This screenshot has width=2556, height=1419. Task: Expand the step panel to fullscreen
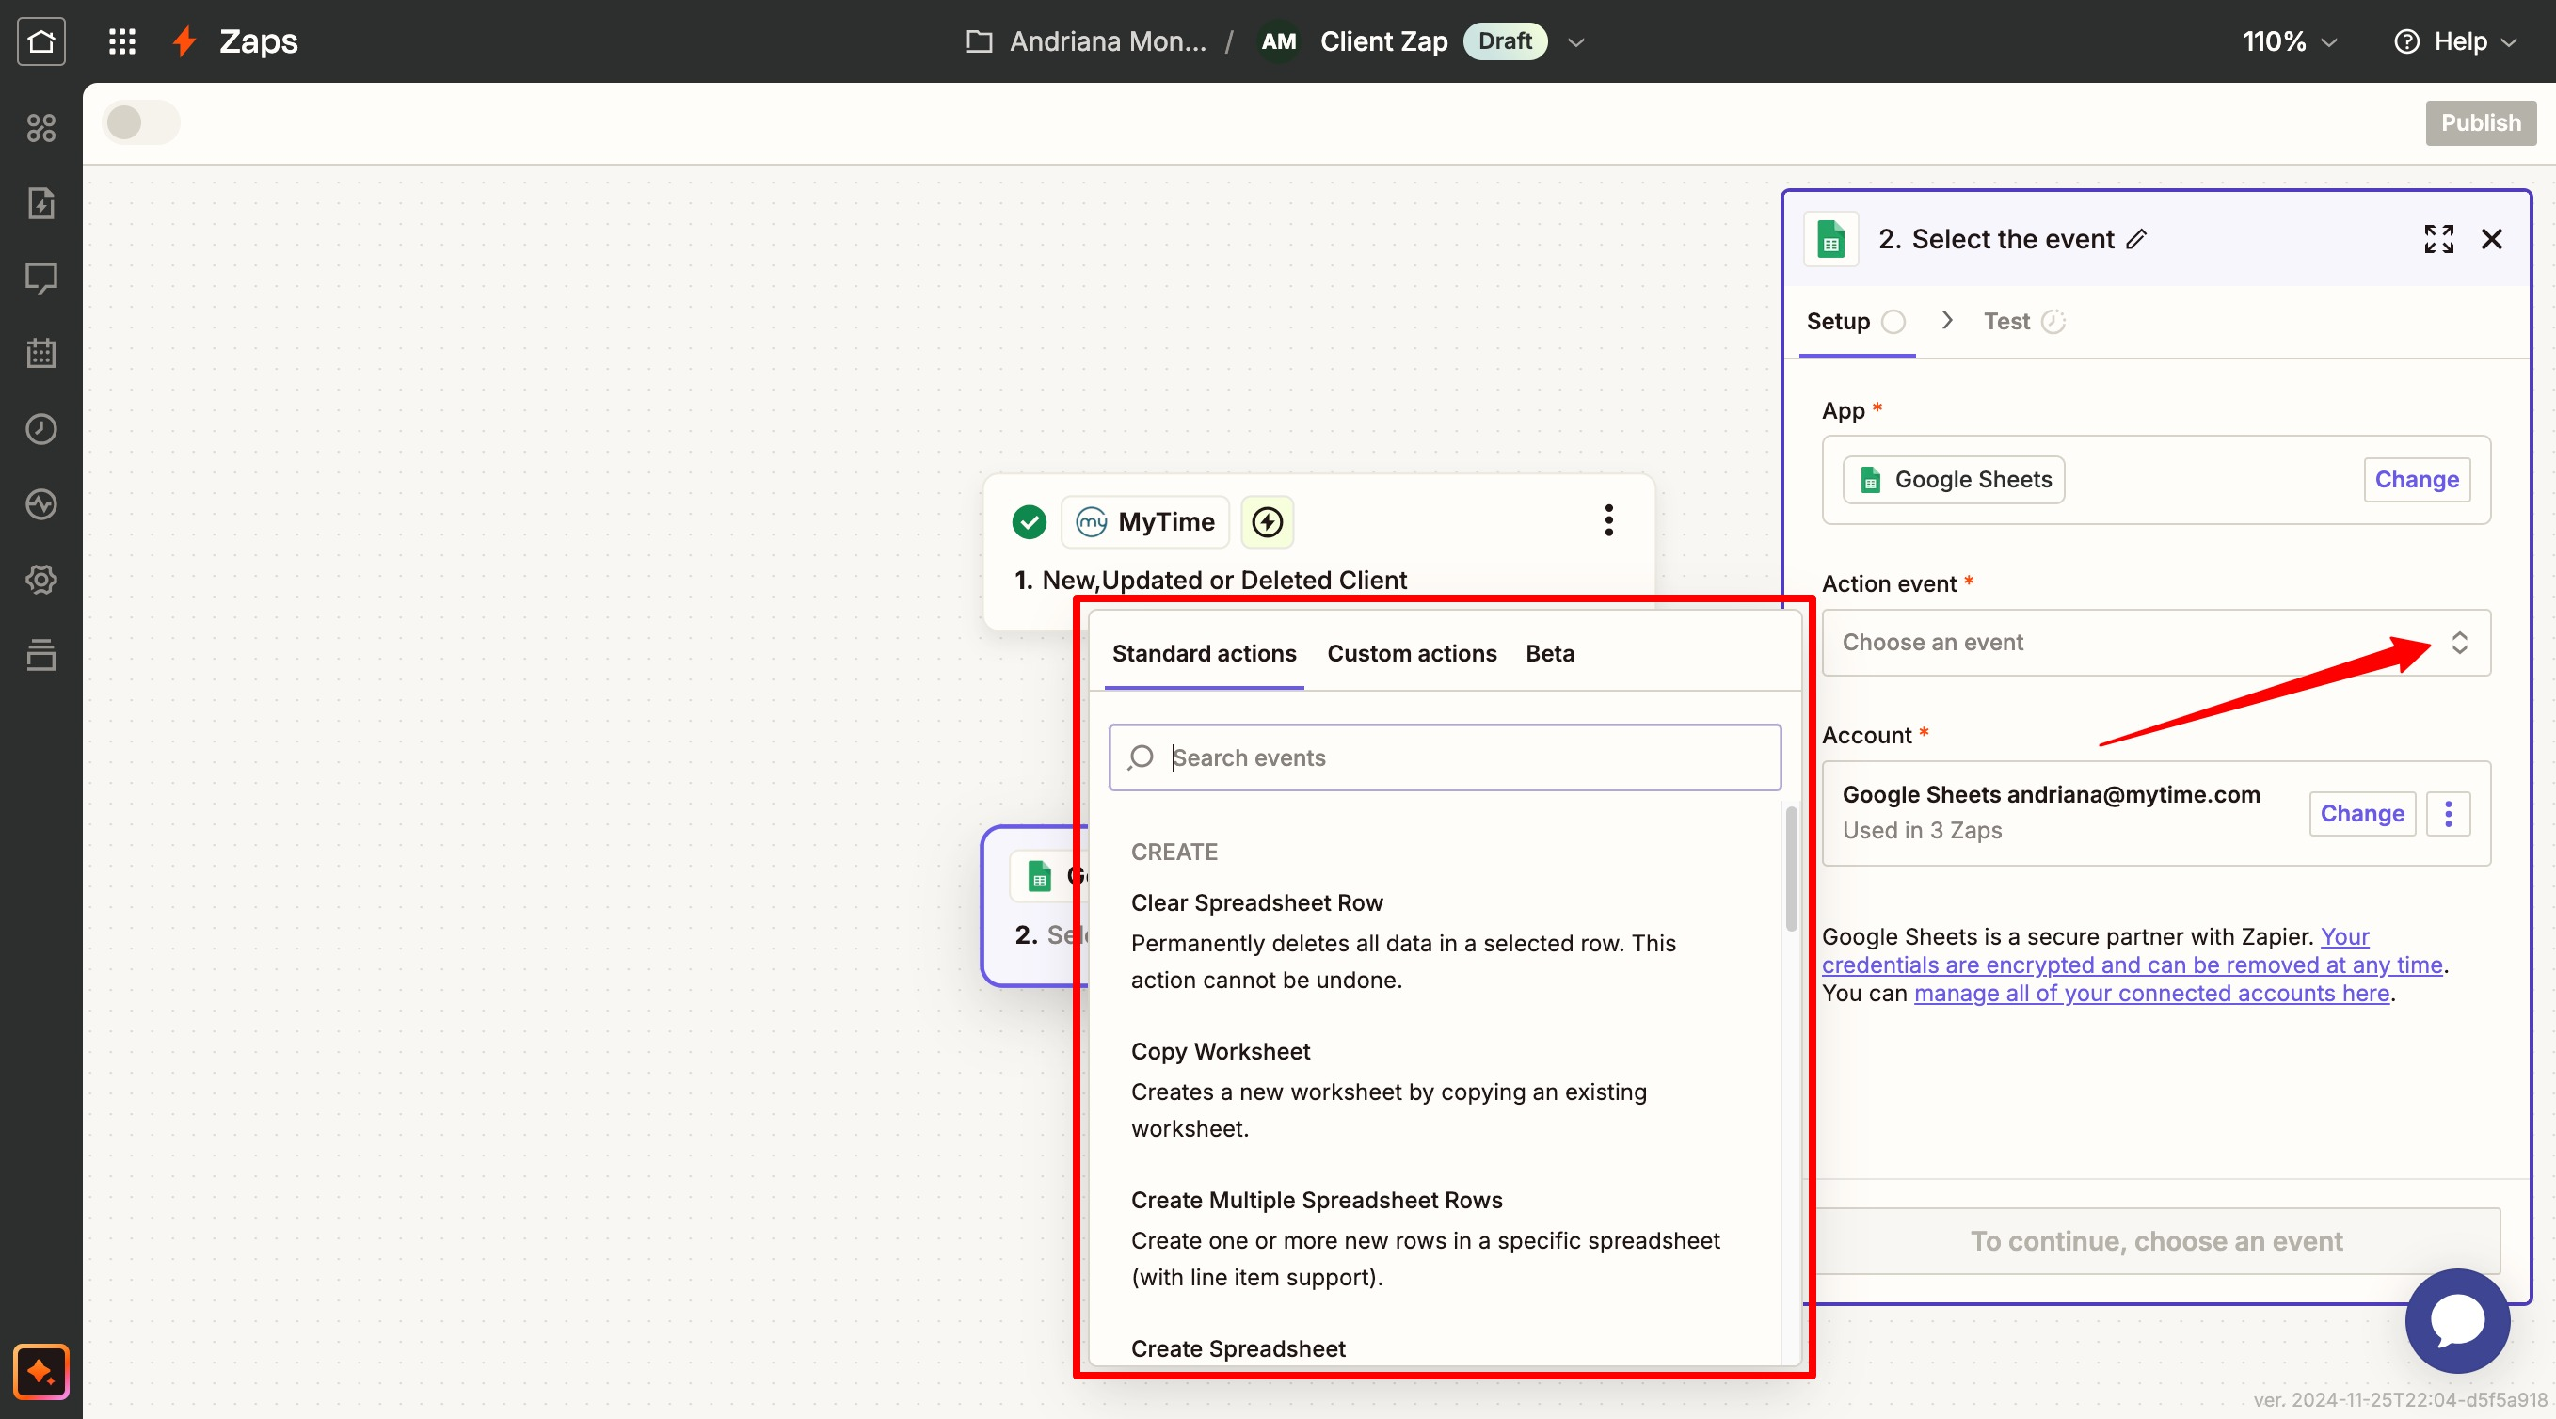coord(2438,239)
